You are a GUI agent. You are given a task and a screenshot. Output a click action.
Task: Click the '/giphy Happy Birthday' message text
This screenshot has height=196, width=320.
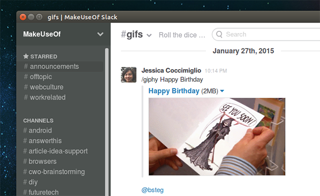pos(172,80)
